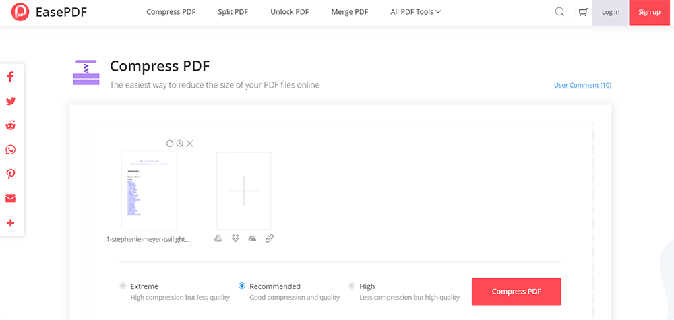This screenshot has width=674, height=320.
Task: Select Recommended compression option
Action: [x=242, y=286]
